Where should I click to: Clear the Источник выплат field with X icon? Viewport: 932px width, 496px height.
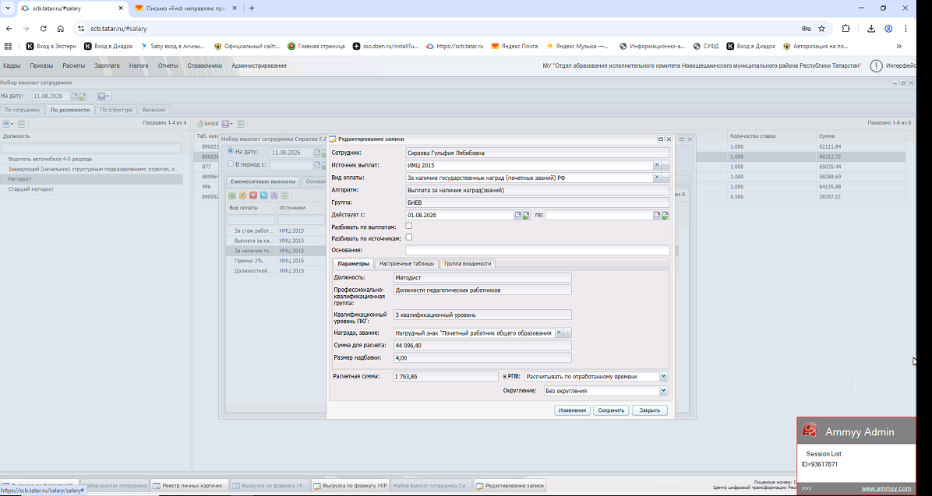pos(657,165)
